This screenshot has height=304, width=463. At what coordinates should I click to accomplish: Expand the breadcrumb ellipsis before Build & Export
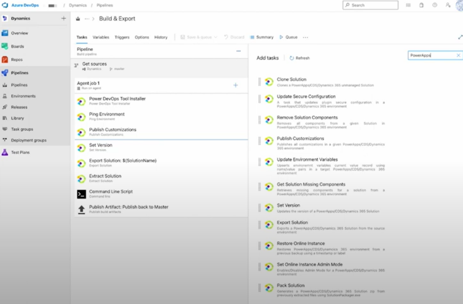coord(87,19)
